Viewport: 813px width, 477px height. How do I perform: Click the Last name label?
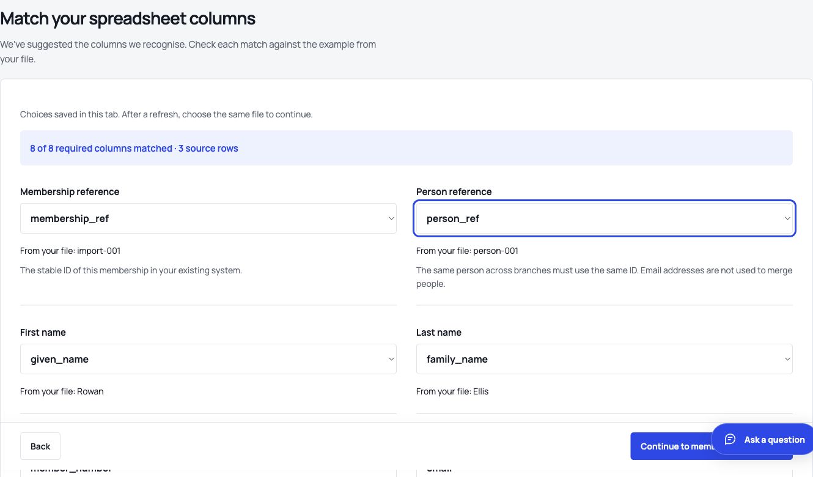point(439,332)
